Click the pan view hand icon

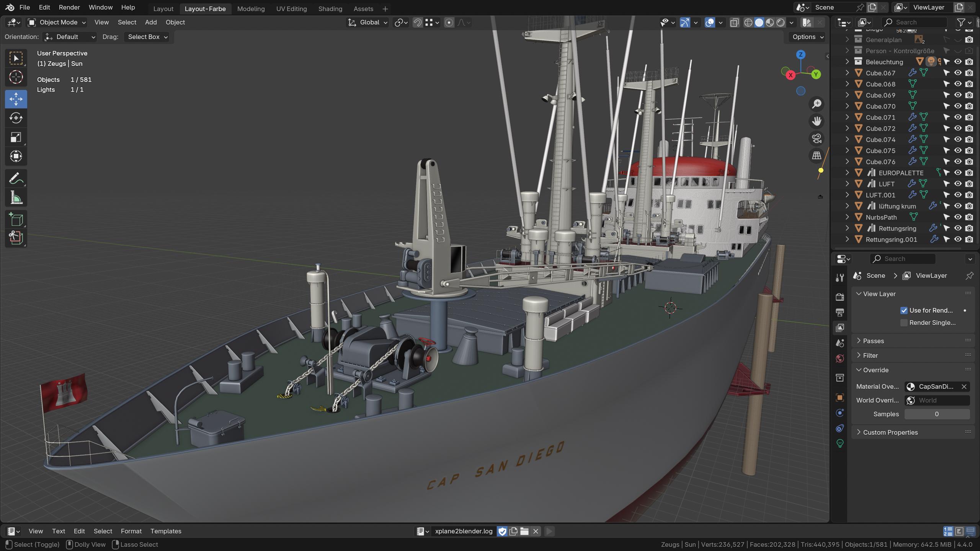(817, 121)
